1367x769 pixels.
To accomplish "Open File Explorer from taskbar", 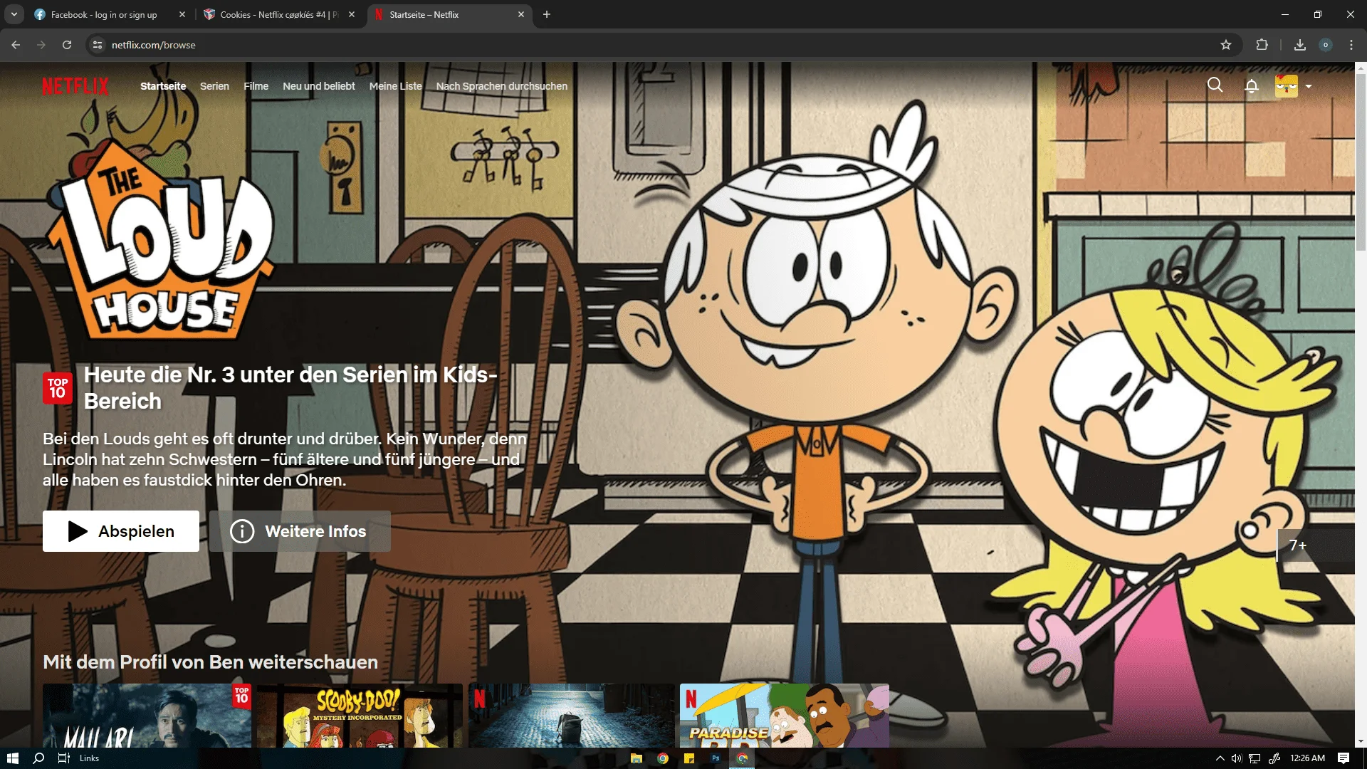I will click(636, 758).
